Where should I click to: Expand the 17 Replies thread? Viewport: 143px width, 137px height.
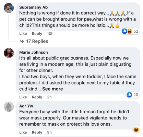click(37, 41)
